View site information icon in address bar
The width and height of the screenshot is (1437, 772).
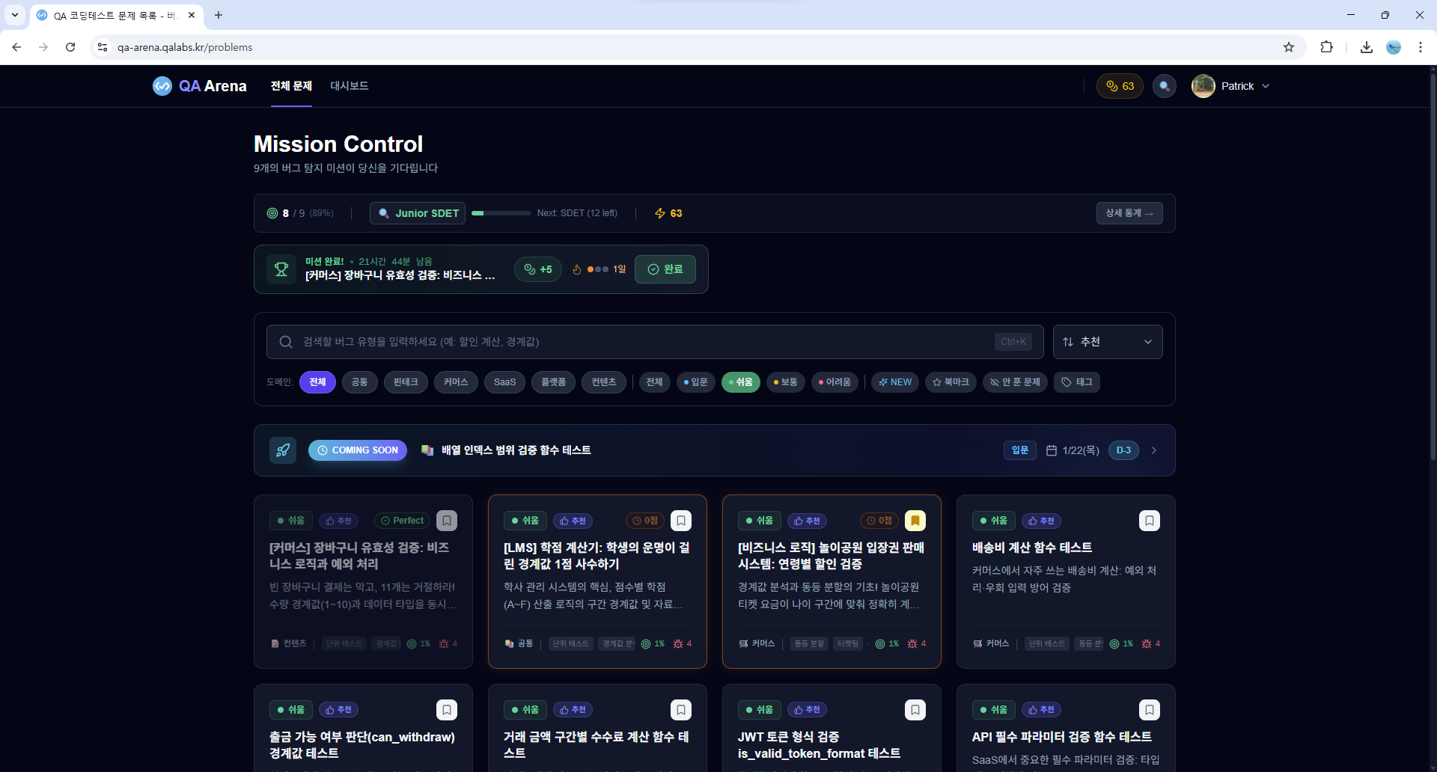[x=103, y=47]
